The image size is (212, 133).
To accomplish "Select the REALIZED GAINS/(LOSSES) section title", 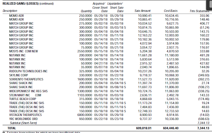I will (22, 3).
